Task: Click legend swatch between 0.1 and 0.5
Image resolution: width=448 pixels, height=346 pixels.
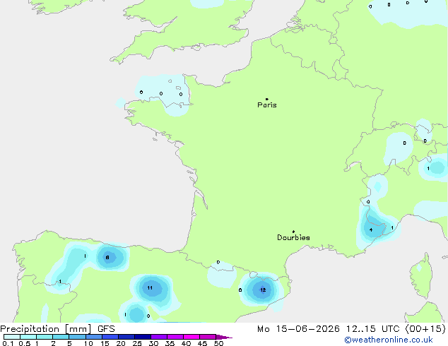Action: pyautogui.click(x=12, y=337)
